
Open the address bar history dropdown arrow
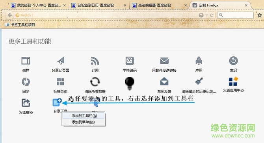pyautogui.click(x=207, y=15)
